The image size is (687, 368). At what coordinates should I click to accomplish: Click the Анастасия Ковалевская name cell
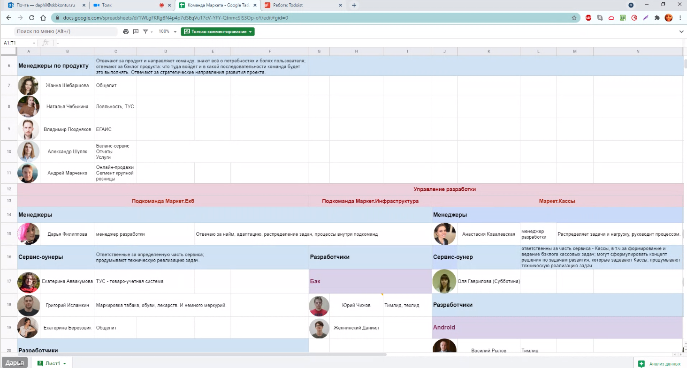(489, 234)
